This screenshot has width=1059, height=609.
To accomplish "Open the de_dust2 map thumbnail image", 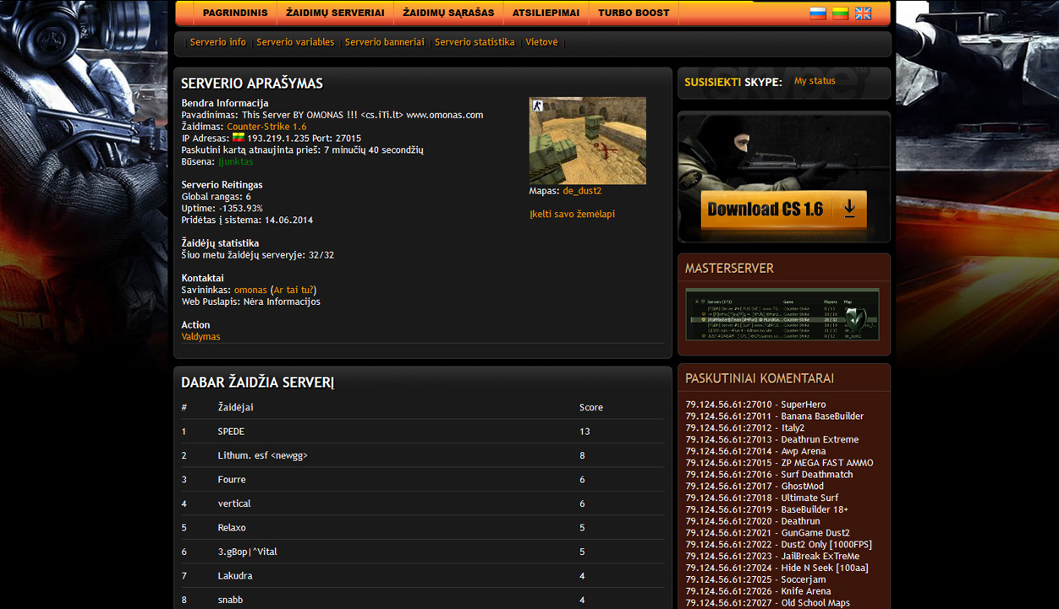I will [588, 140].
